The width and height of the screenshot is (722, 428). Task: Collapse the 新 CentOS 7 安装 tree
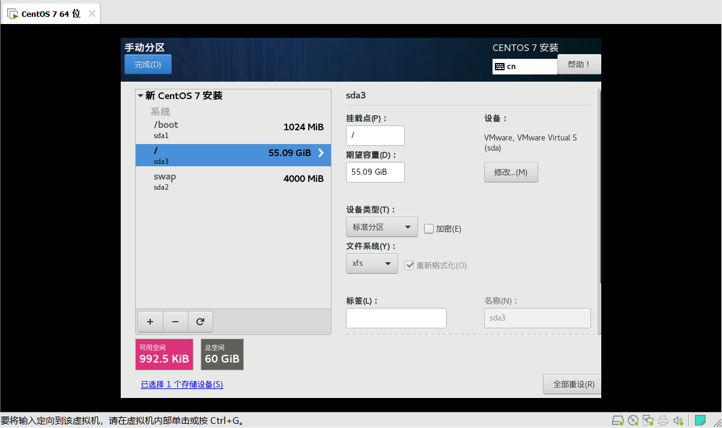click(x=140, y=95)
